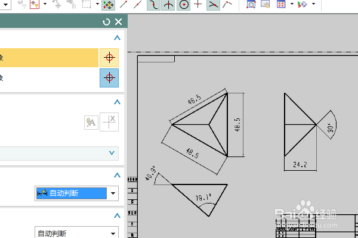
Task: Toggle the Arc Center snap icon
Action: coord(184,5)
